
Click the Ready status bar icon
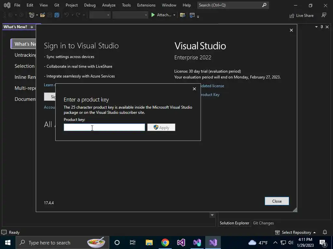(x=4, y=232)
